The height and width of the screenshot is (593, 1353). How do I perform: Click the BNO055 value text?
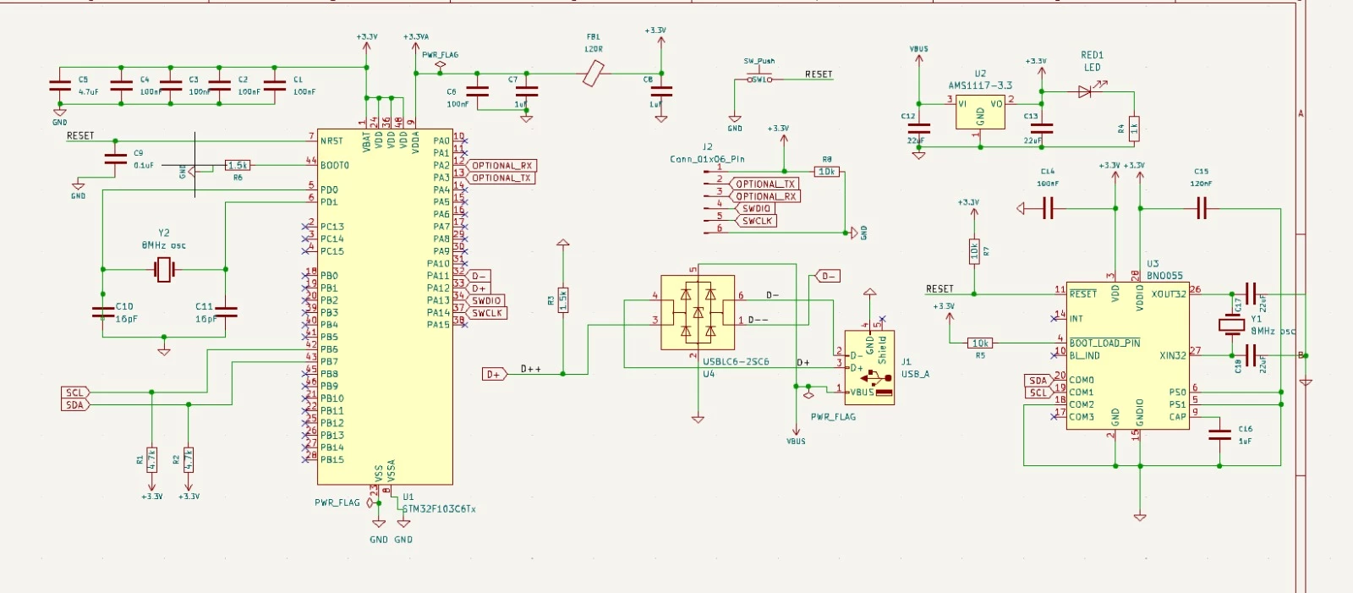(x=1165, y=276)
